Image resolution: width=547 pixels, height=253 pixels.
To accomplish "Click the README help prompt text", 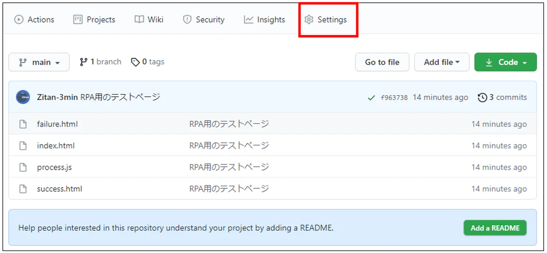I will 176,228.
